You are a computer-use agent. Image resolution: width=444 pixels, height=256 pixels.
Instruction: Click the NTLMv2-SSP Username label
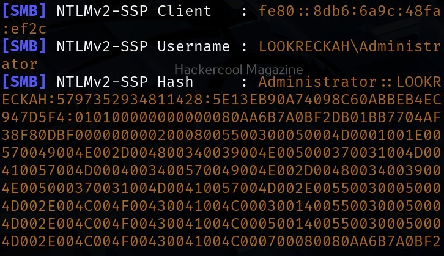click(x=142, y=46)
